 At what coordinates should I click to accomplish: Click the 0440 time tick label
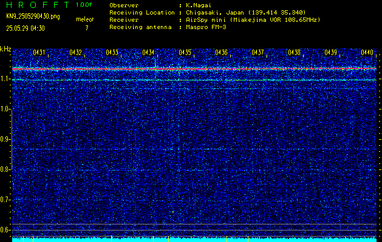tap(367, 52)
